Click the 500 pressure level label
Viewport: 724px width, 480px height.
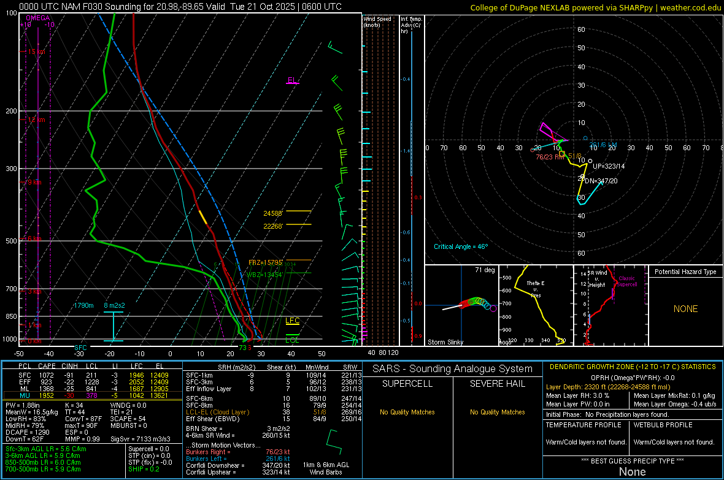coord(11,241)
